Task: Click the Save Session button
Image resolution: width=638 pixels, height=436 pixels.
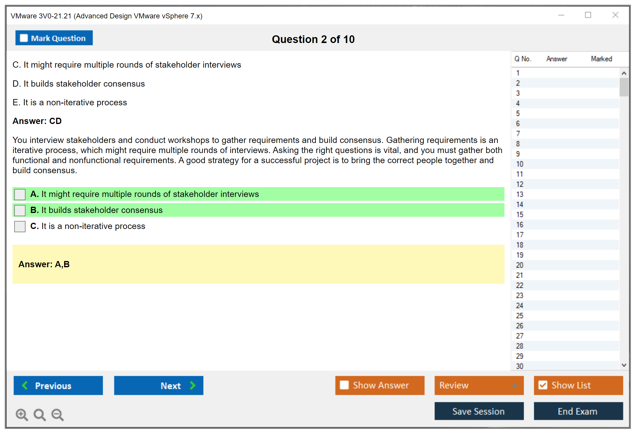Action: point(479,411)
